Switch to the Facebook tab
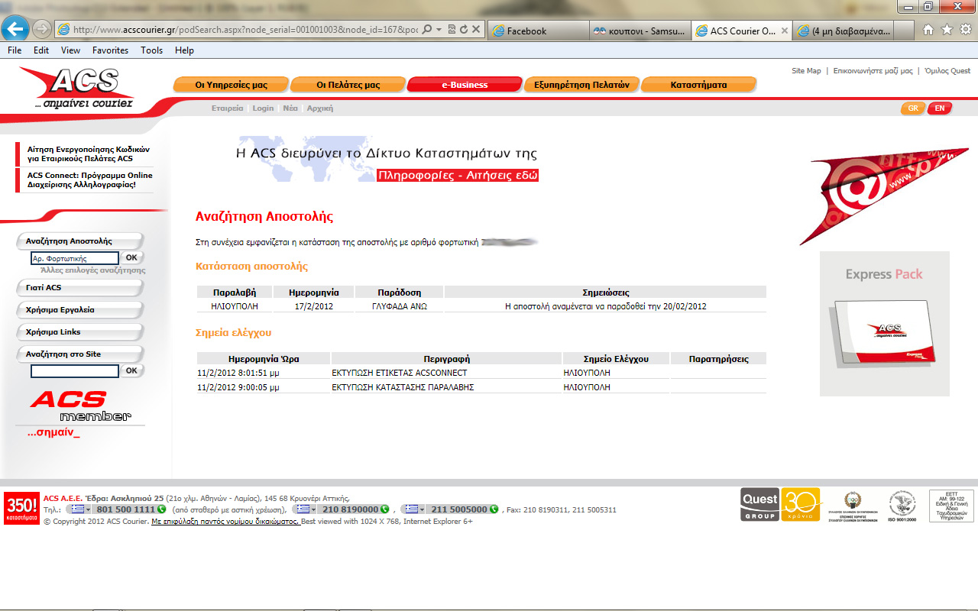The height and width of the screenshot is (611, 978). pos(539,31)
